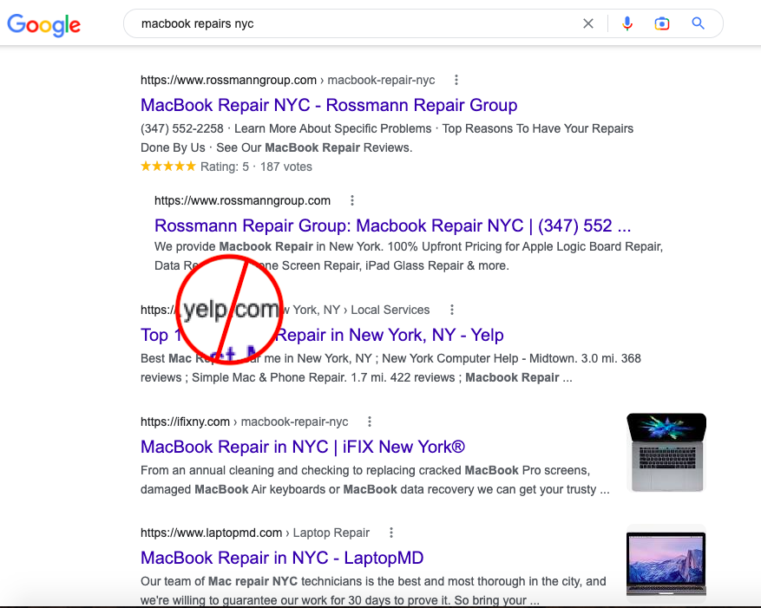The image size is (761, 608).
Task: Click the https://www.rossmanngroup.com URL of the second result
Action: (x=242, y=201)
